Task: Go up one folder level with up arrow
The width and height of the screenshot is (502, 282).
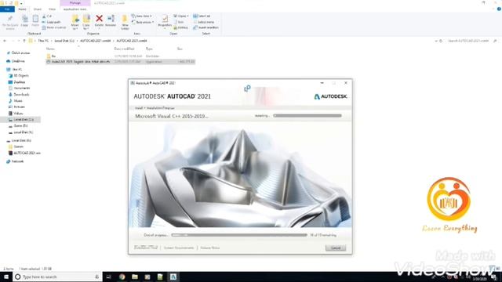Action: (24, 41)
